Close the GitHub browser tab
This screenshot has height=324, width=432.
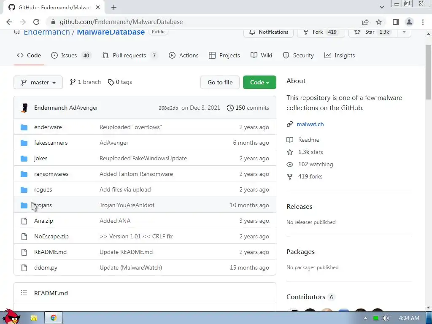click(98, 8)
